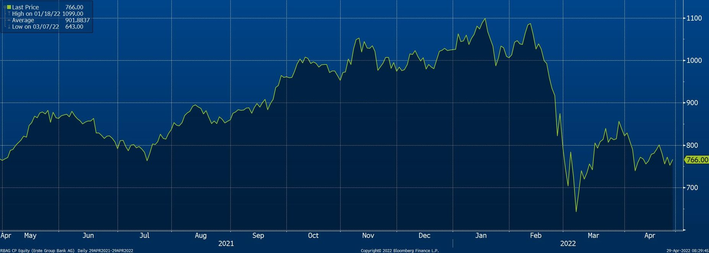
Task: Click the Nov label on time axis
Action: (x=368, y=235)
